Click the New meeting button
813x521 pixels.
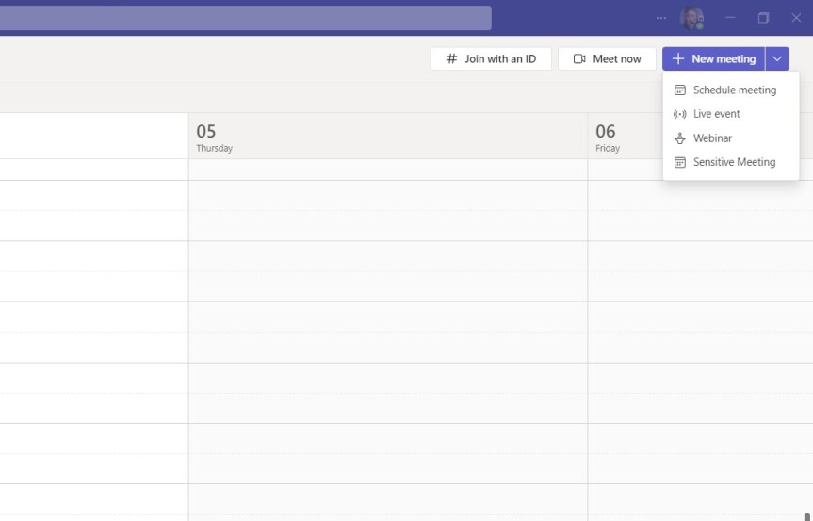[x=713, y=58]
